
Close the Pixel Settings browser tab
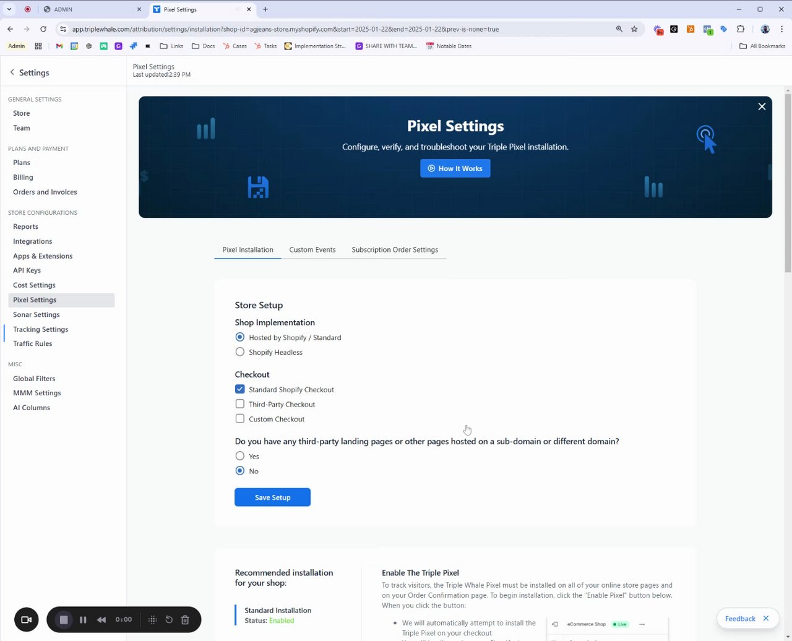point(249,9)
